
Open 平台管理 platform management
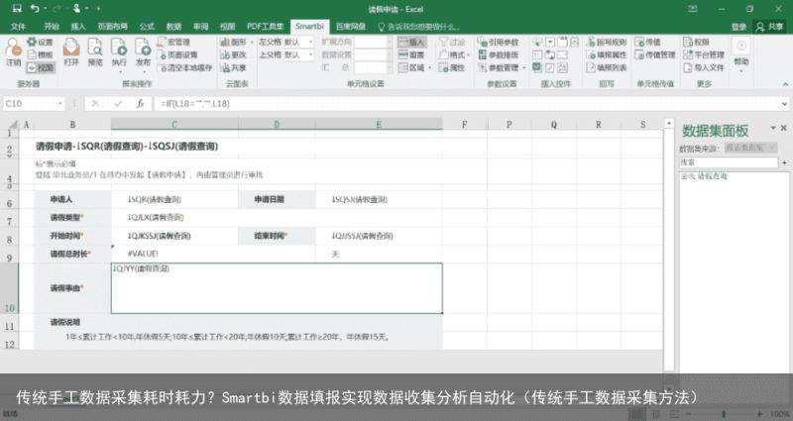tap(704, 54)
